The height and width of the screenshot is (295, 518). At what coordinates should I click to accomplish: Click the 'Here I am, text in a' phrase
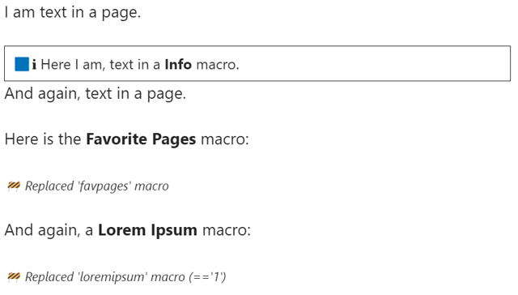pos(100,65)
